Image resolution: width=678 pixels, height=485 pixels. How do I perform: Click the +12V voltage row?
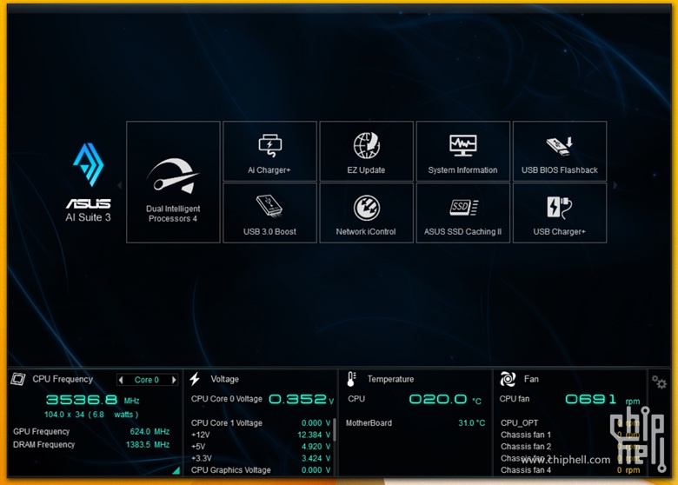261,435
